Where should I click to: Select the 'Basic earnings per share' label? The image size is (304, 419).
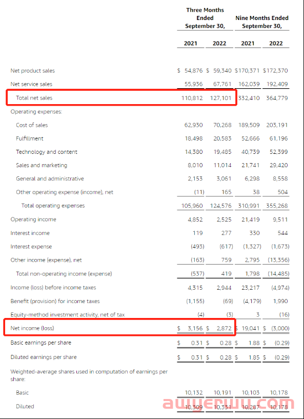(40, 343)
